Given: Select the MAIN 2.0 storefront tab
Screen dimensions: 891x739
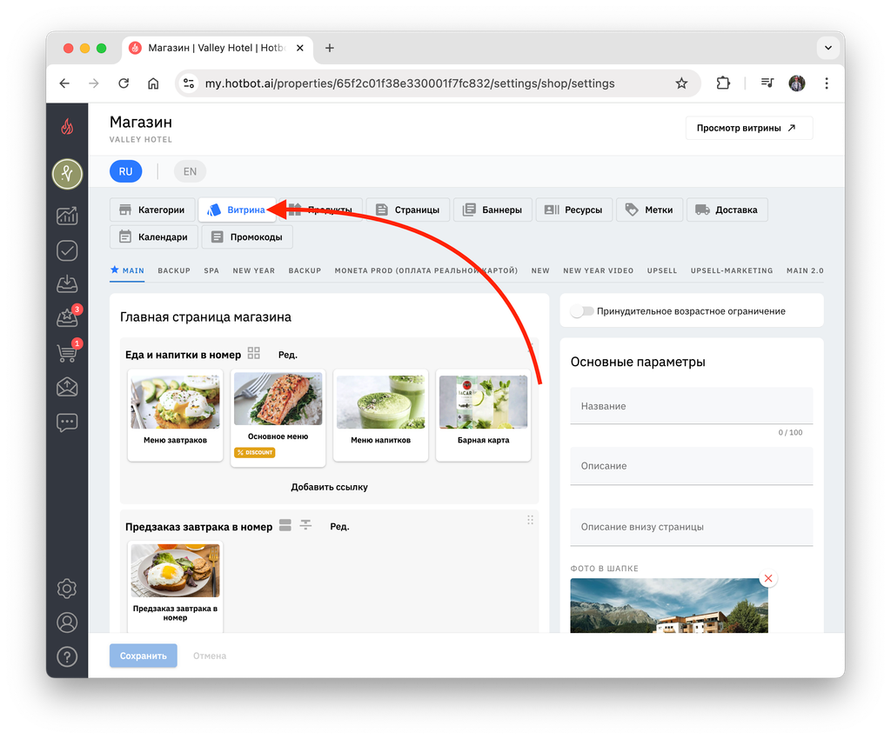Looking at the screenshot, I should pos(805,270).
